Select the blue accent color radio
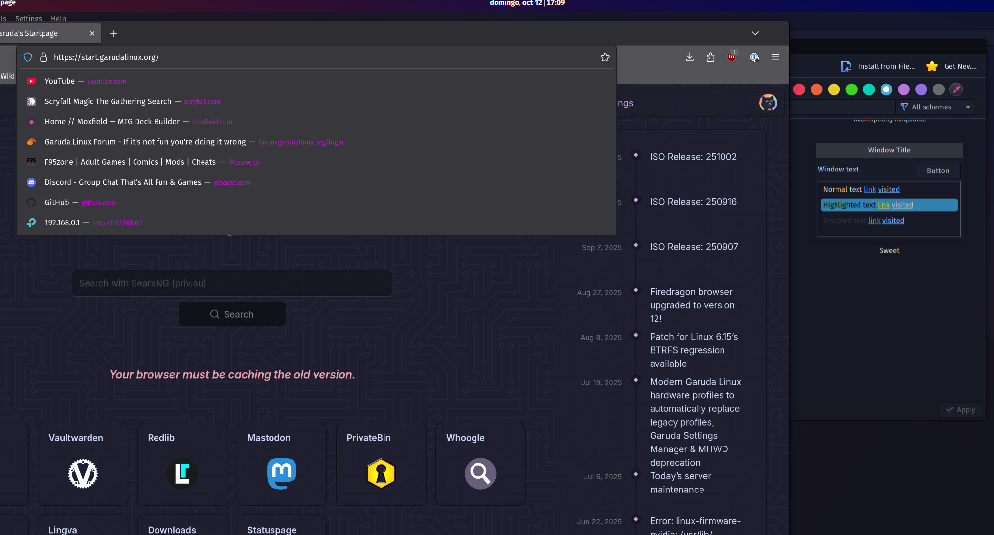 (886, 89)
